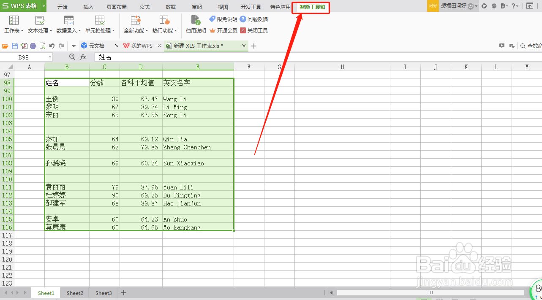Click the formula bar containing 姓名
542x300 pixels.
click(319, 57)
